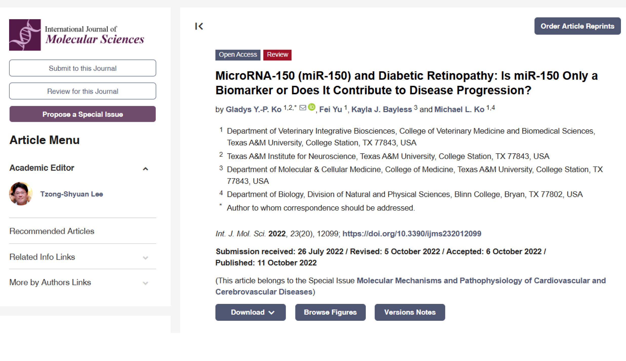Click the email envelope icon beside Gladys Ko
Image resolution: width=626 pixels, height=361 pixels.
tap(303, 108)
